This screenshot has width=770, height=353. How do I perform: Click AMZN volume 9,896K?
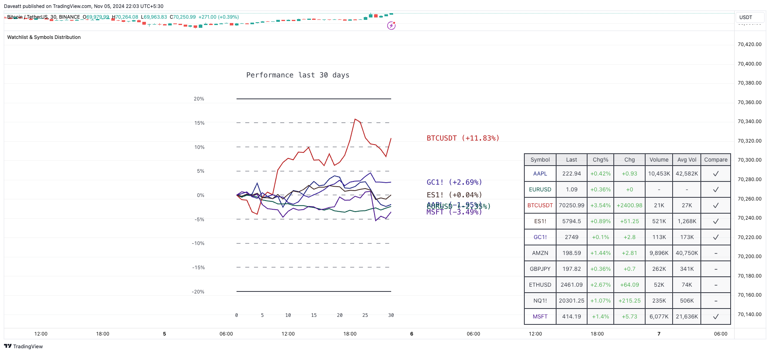[x=659, y=253]
